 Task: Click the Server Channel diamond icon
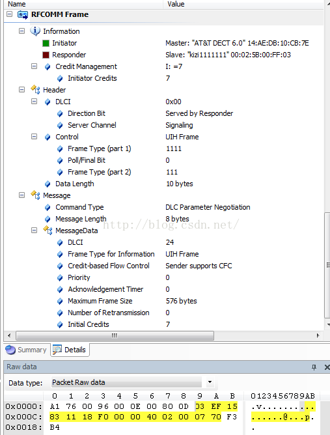coord(60,126)
